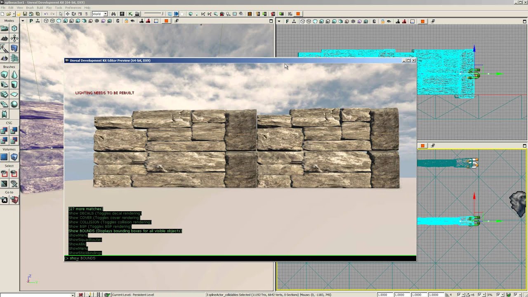Click Show Selected Only icon under Select

[4, 174]
